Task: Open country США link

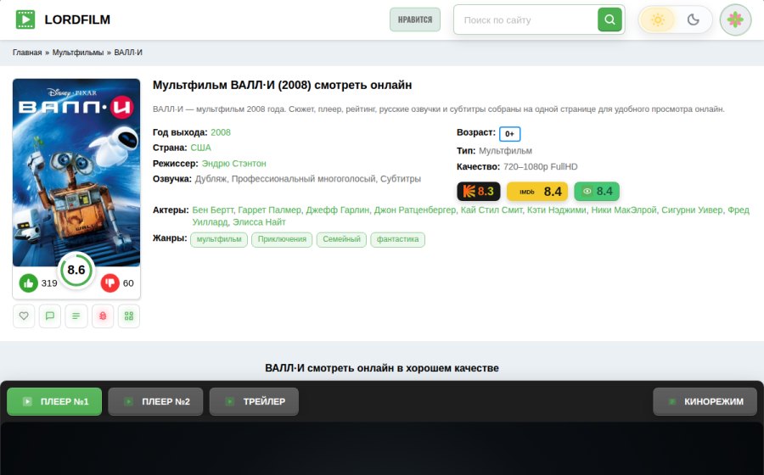Action: coord(200,148)
